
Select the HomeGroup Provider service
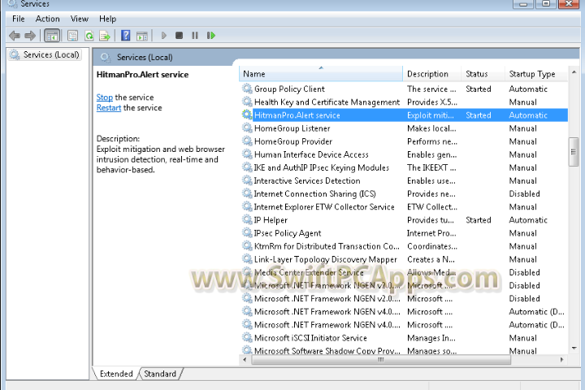tap(404, 141)
